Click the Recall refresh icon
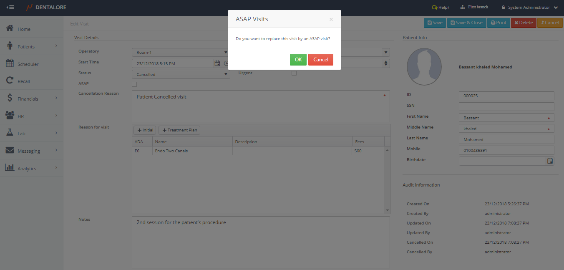This screenshot has width=564, height=270. tap(10, 81)
